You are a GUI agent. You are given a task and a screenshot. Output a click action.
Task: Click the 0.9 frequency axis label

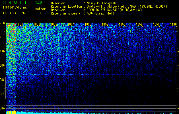3,66
